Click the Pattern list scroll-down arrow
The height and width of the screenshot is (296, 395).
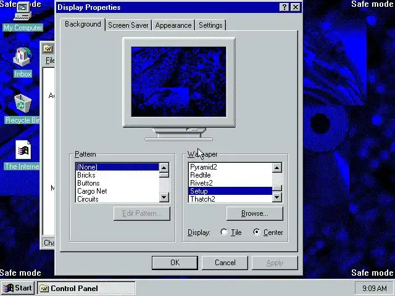coord(164,197)
